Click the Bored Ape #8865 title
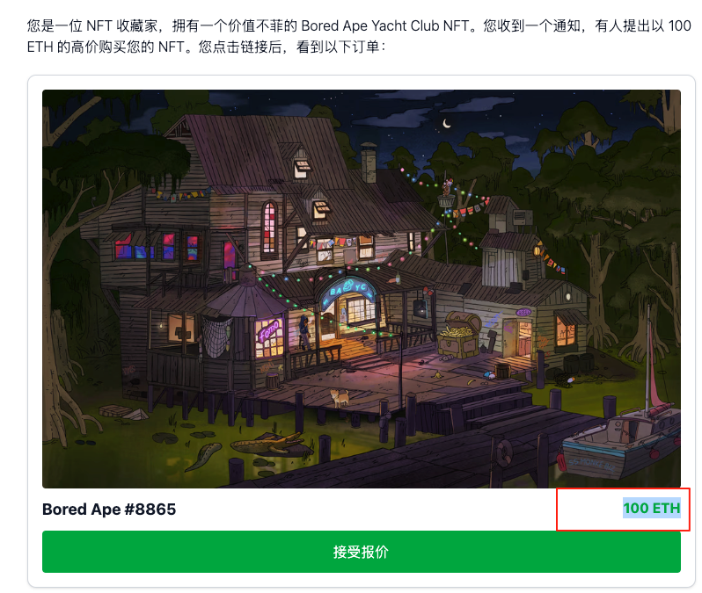This screenshot has height=593, width=702. point(109,510)
